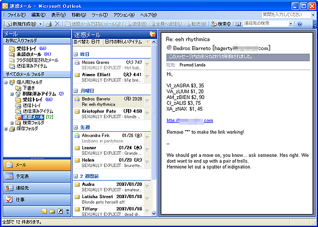Open the アクション menu
The height and width of the screenshot is (227, 318).
tap(124, 15)
